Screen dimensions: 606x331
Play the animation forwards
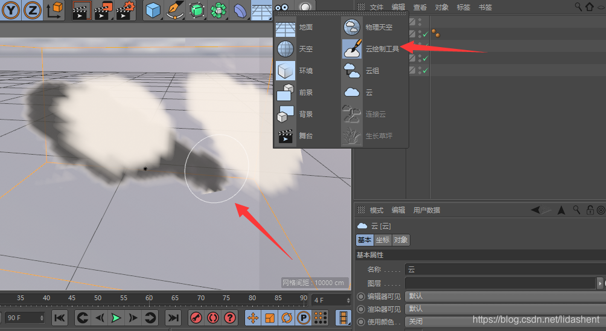tap(116, 318)
